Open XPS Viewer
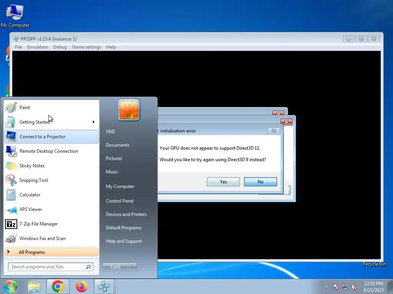The width and height of the screenshot is (393, 294). tap(51, 209)
